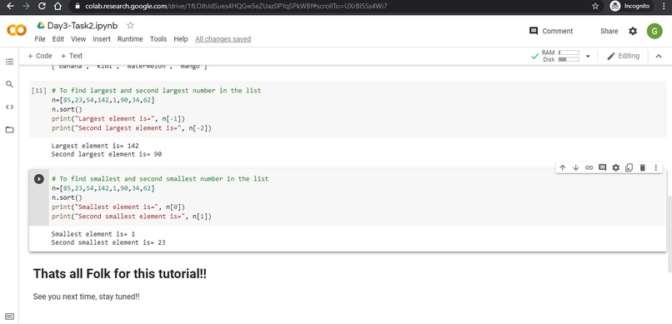
Task: Open find and replace search panel
Action: pyautogui.click(x=9, y=84)
